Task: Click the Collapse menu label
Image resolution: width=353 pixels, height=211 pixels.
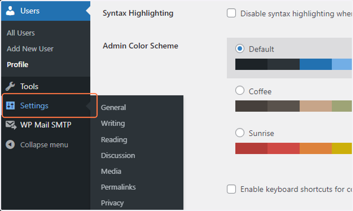Action: (44, 145)
